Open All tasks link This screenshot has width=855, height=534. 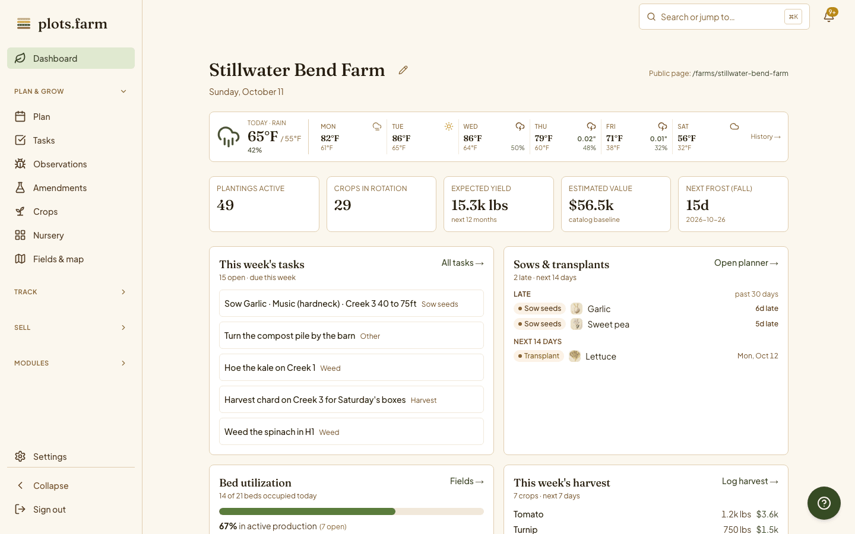(463, 263)
